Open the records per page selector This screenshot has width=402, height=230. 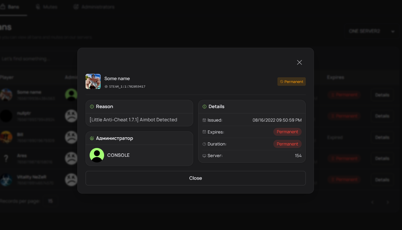(50, 201)
